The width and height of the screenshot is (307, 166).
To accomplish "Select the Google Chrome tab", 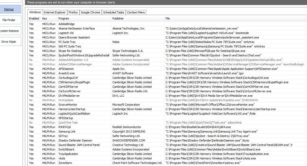I will pyautogui.click(x=90, y=12).
